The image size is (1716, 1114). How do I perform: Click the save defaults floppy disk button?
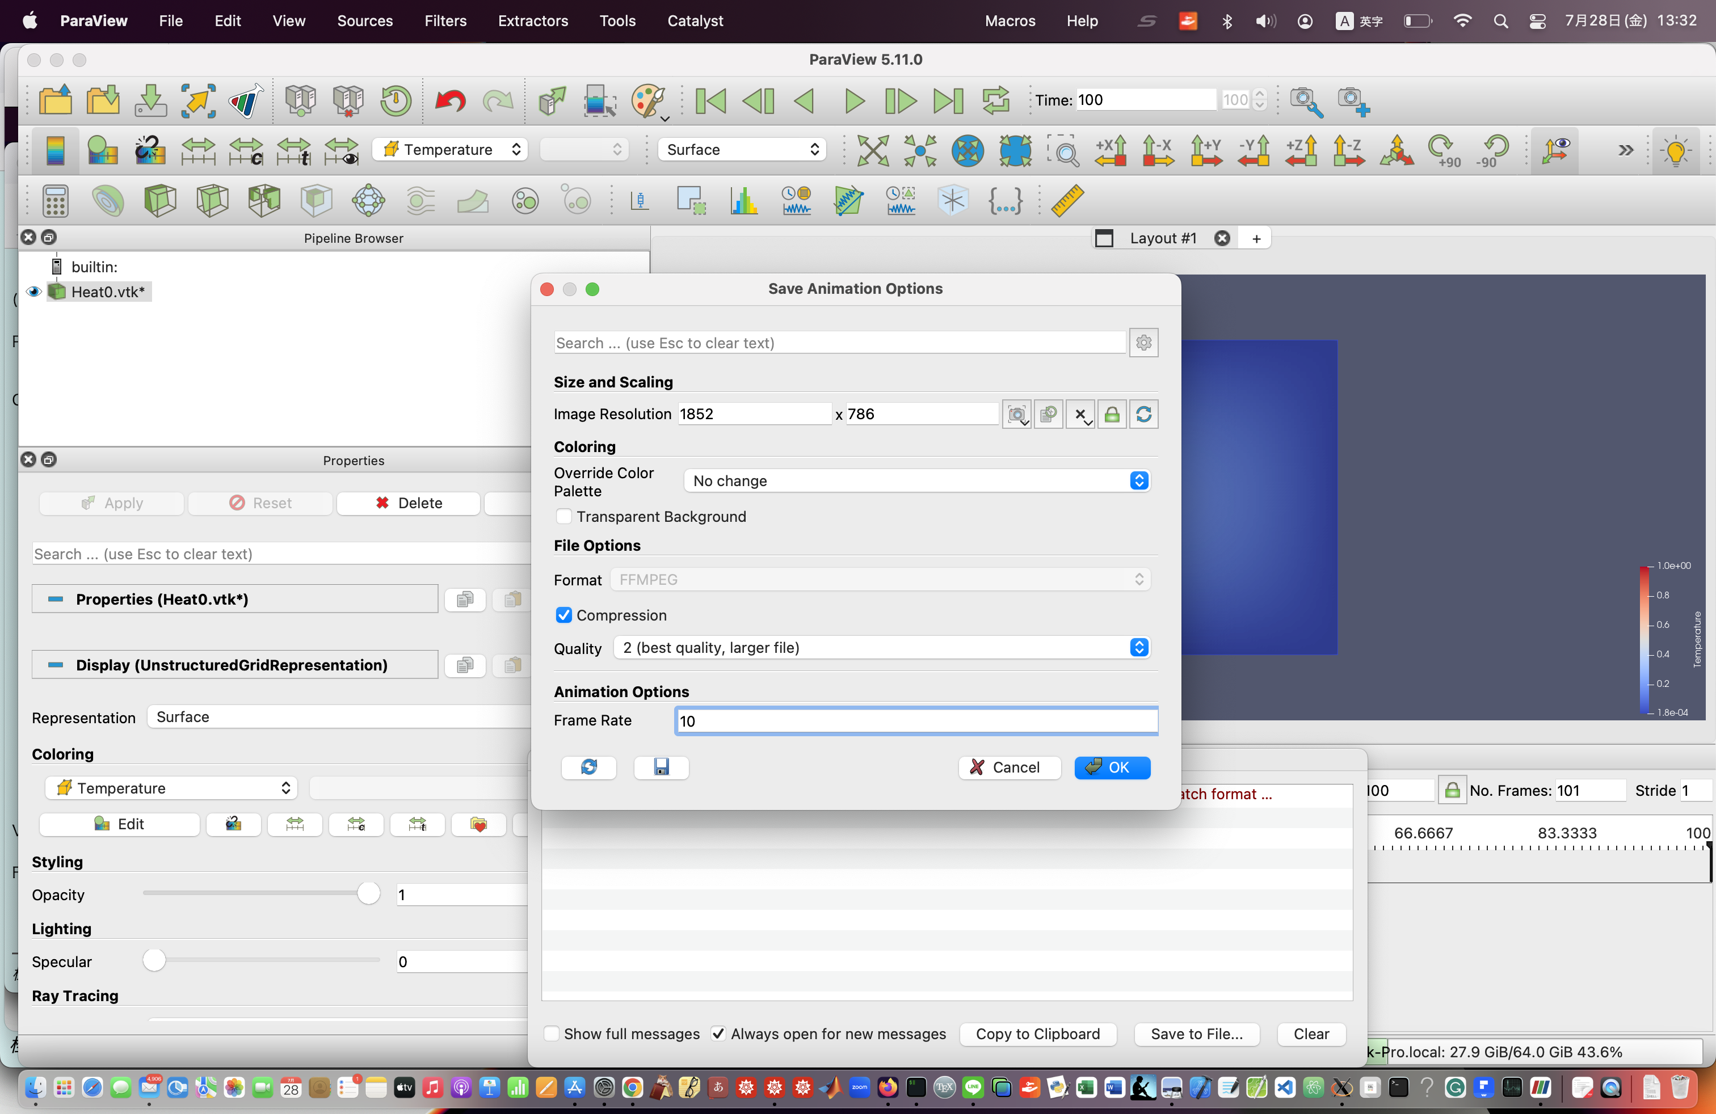tap(661, 767)
